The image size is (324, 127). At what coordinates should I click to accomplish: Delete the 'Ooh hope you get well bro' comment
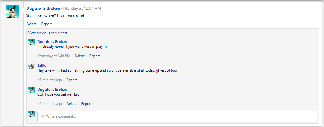tap(72, 104)
